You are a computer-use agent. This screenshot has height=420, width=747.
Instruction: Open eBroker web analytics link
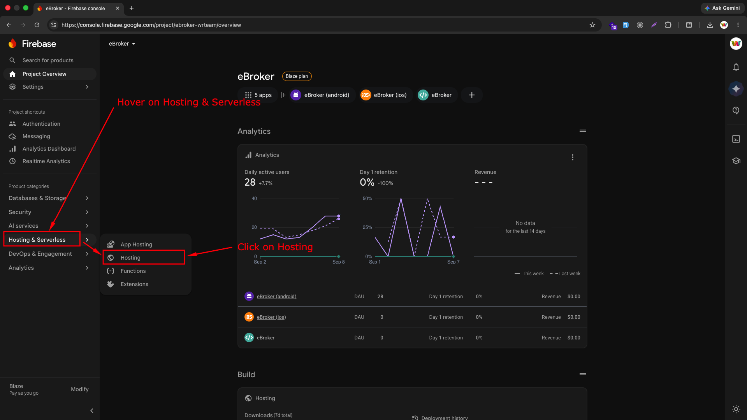265,338
